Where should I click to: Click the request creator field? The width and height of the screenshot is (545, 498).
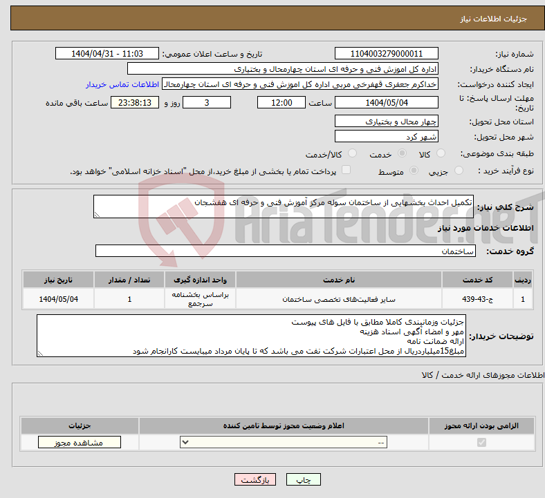[300, 84]
